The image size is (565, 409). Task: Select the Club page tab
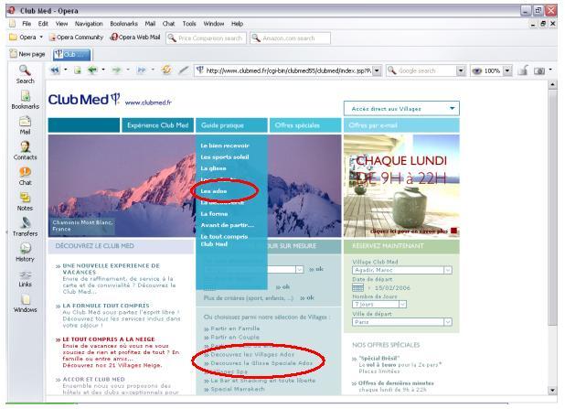[72, 55]
